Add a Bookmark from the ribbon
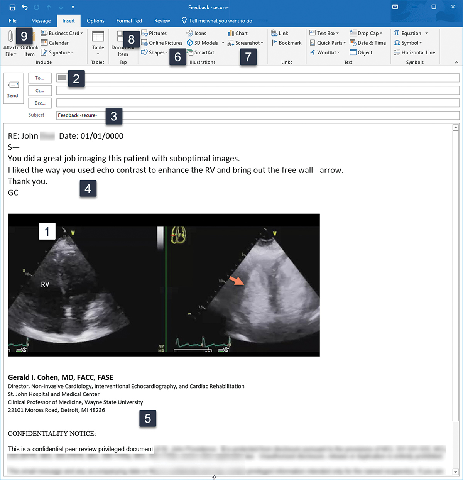Viewport: 463px width, 480px height. (286, 43)
